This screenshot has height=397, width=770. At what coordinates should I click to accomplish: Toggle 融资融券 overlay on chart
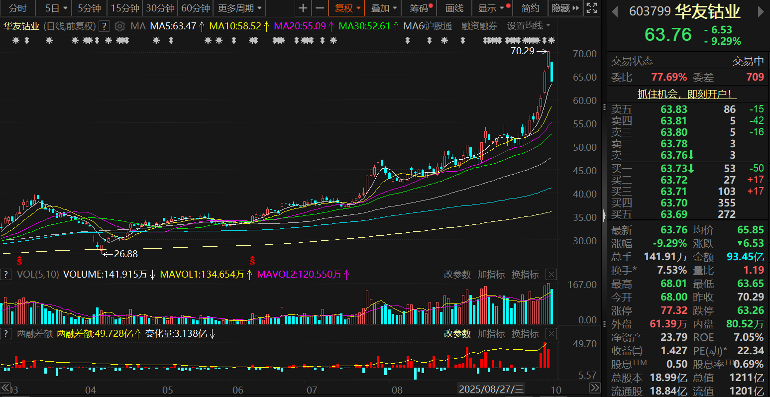(x=479, y=26)
